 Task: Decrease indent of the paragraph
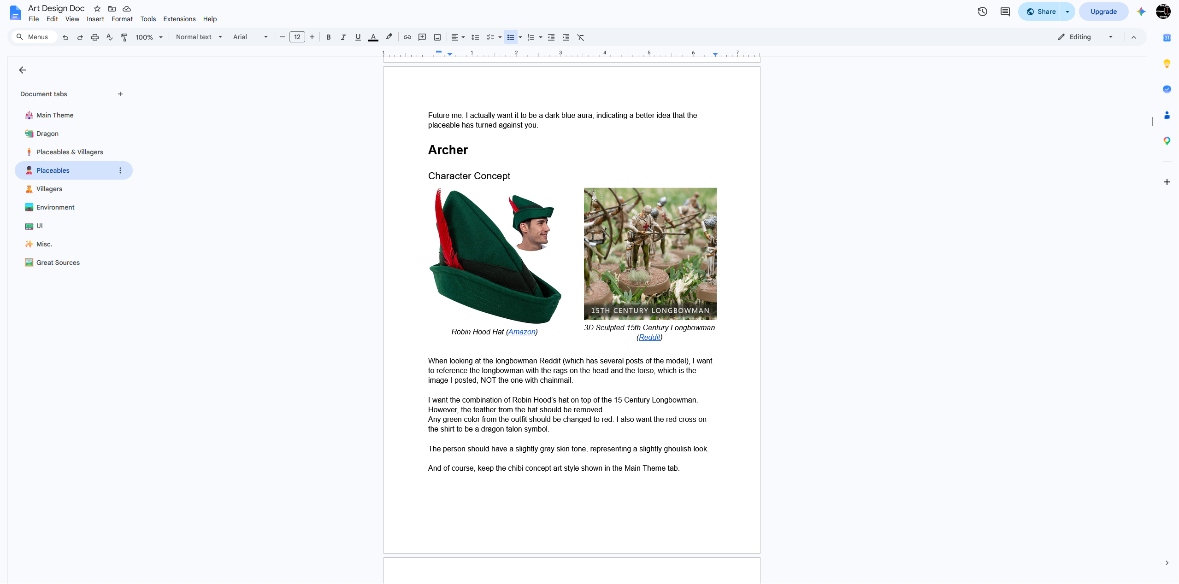point(551,37)
